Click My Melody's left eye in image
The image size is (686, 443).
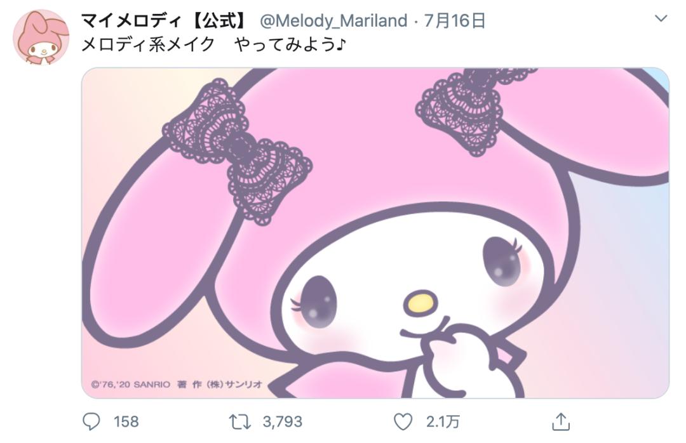click(315, 301)
